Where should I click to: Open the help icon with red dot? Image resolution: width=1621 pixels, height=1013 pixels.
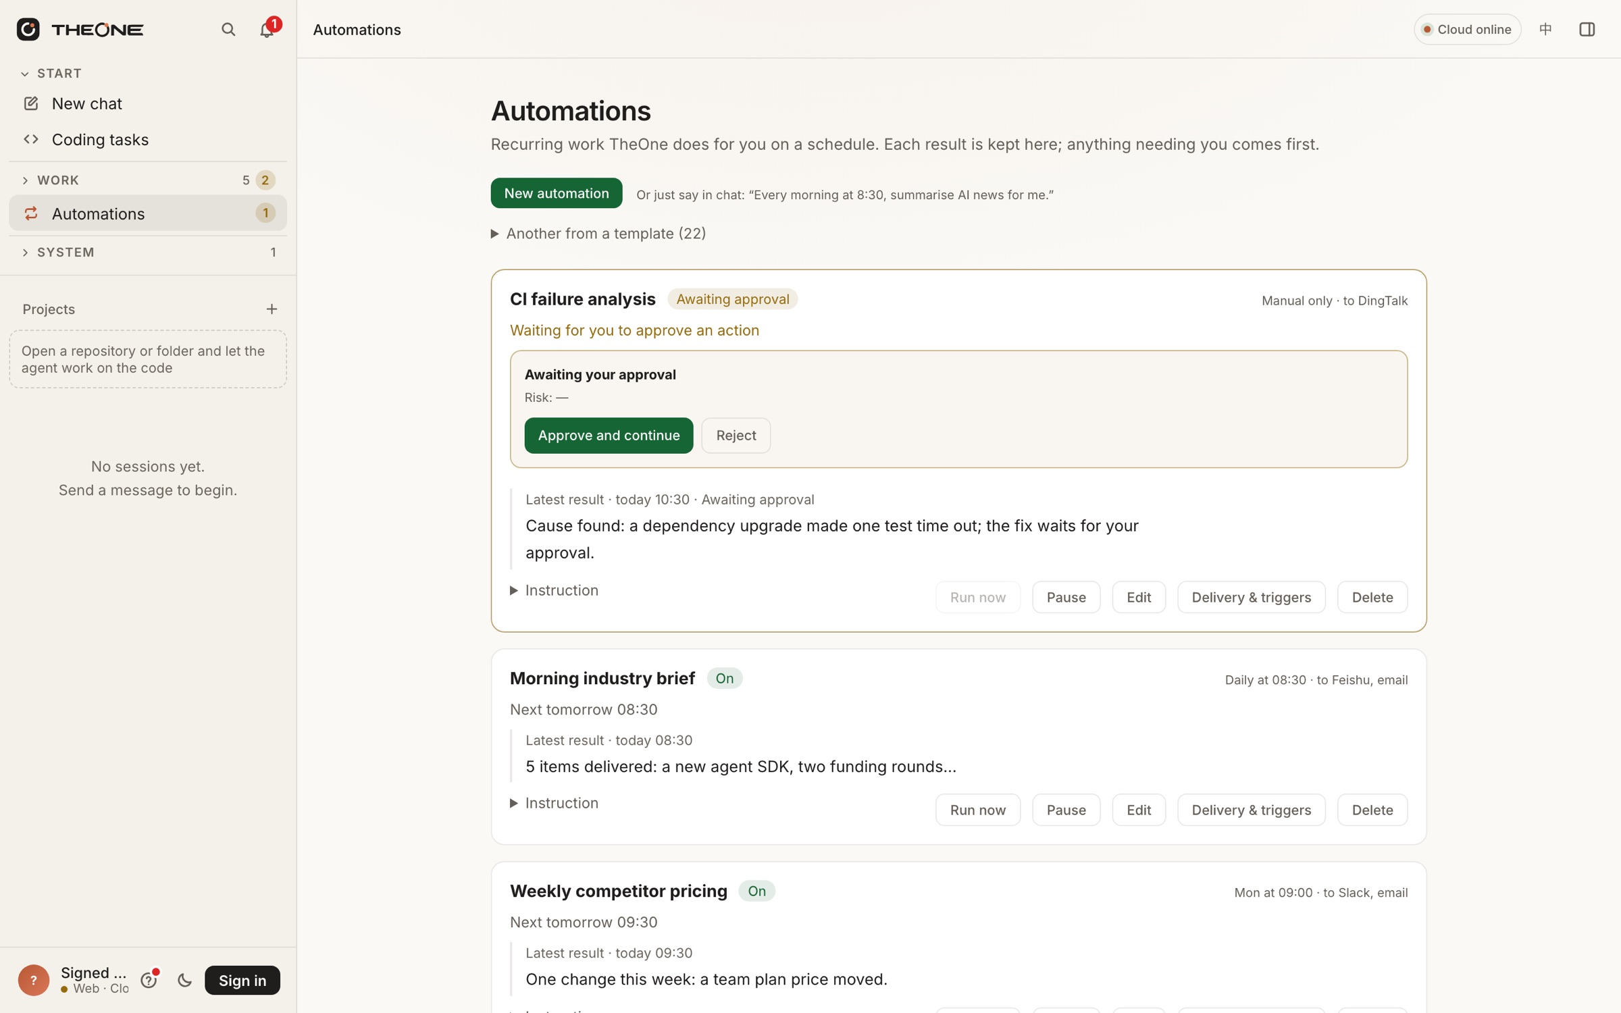click(x=149, y=980)
